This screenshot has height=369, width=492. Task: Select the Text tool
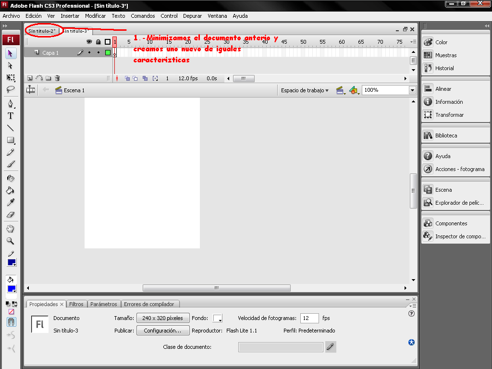click(x=11, y=116)
